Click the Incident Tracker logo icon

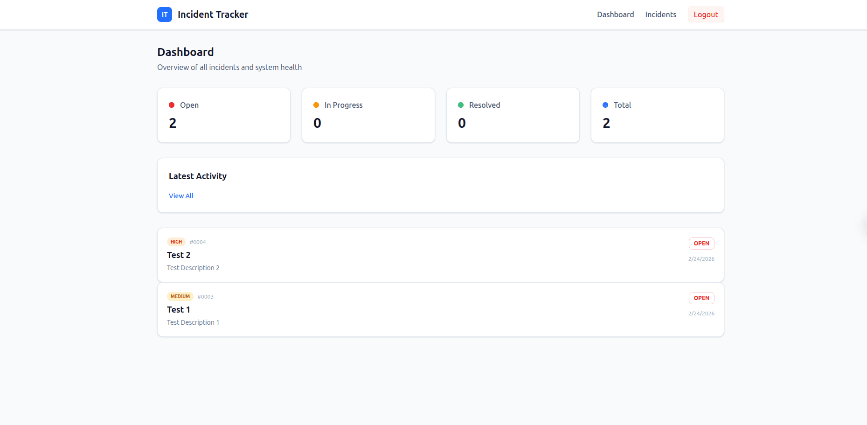[x=164, y=14]
